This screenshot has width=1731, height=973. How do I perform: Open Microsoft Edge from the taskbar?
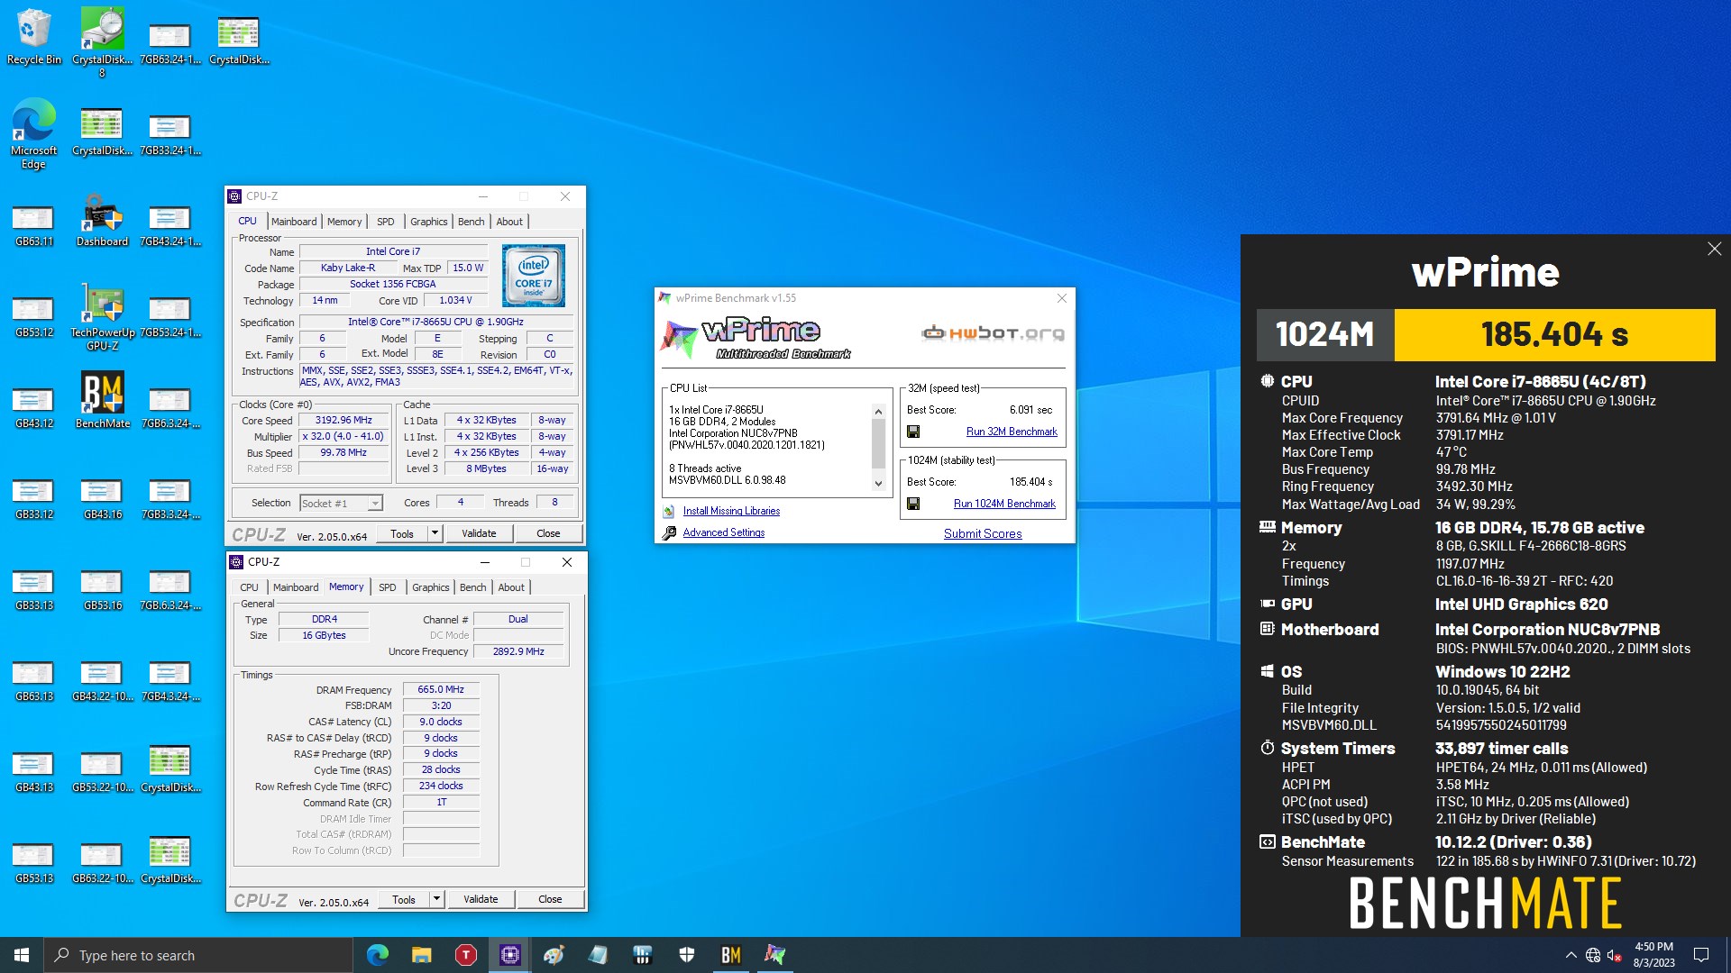pyautogui.click(x=378, y=955)
